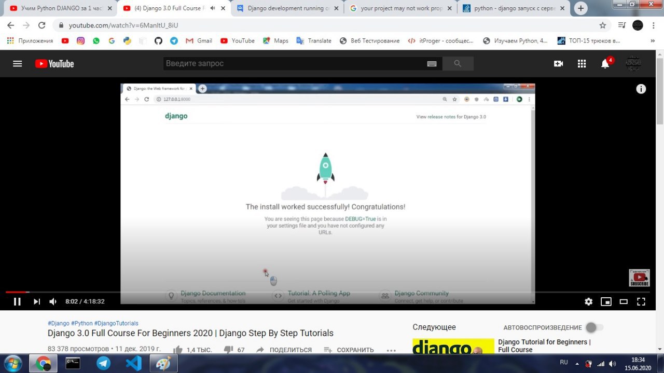This screenshot has width=664, height=373.
Task: Go to YouTube home logo
Action: coord(54,63)
